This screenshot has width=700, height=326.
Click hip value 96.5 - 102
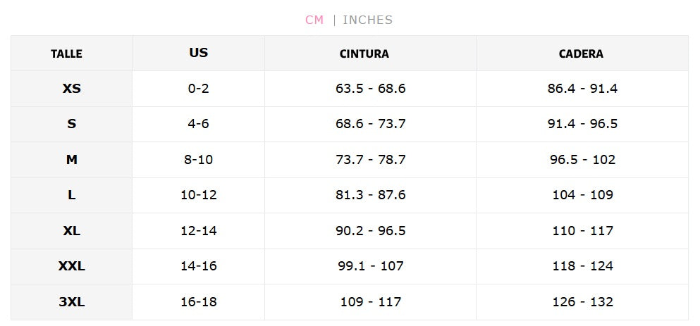(582, 160)
